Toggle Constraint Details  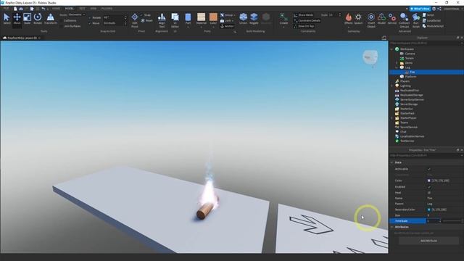pyautogui.click(x=307, y=20)
